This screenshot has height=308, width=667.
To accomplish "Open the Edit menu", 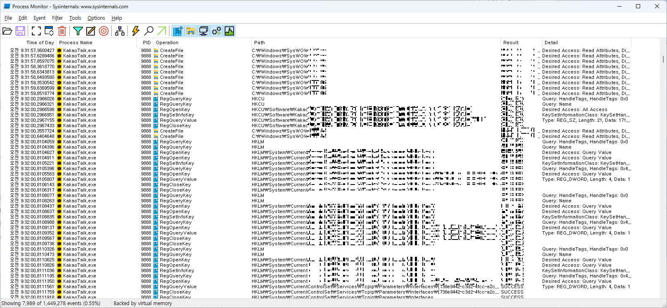I will point(23,18).
